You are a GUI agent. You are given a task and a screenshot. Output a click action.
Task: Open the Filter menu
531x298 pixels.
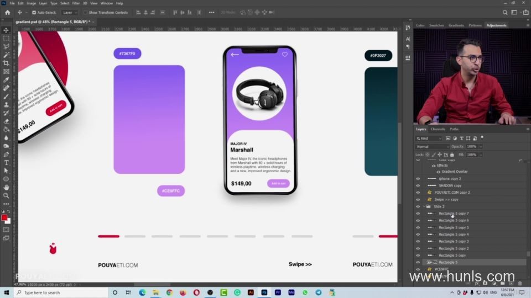[x=76, y=3]
